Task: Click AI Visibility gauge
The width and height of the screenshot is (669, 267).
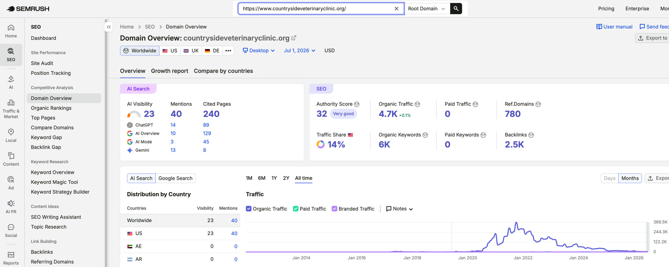Action: point(134,114)
